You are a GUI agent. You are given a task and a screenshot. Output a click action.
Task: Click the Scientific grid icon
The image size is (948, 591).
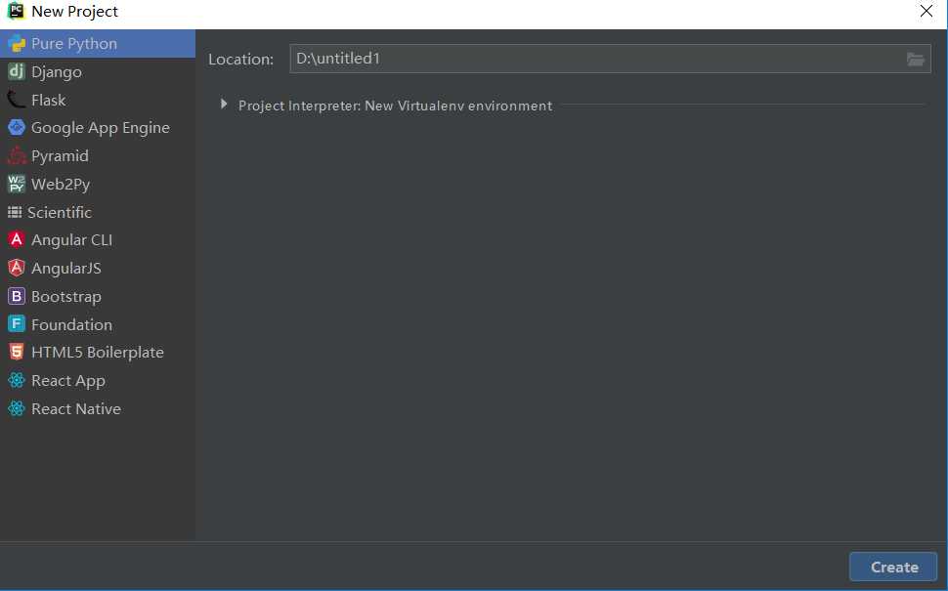(x=15, y=212)
